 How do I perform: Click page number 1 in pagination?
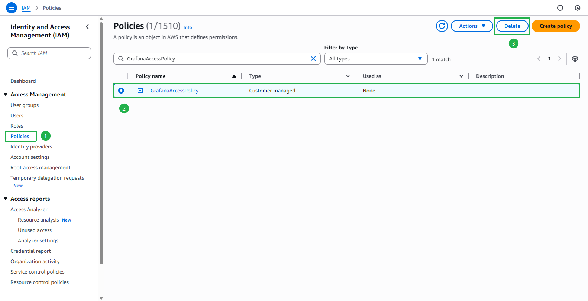pyautogui.click(x=549, y=59)
